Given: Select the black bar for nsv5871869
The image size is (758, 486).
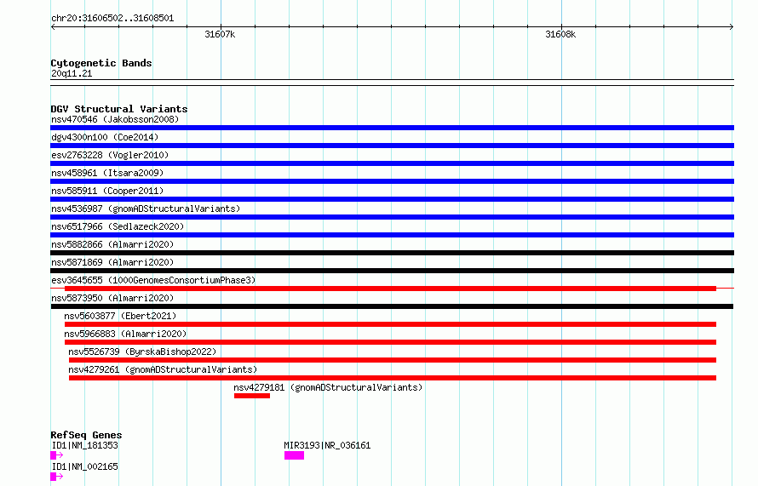Looking at the screenshot, I should 392,271.
